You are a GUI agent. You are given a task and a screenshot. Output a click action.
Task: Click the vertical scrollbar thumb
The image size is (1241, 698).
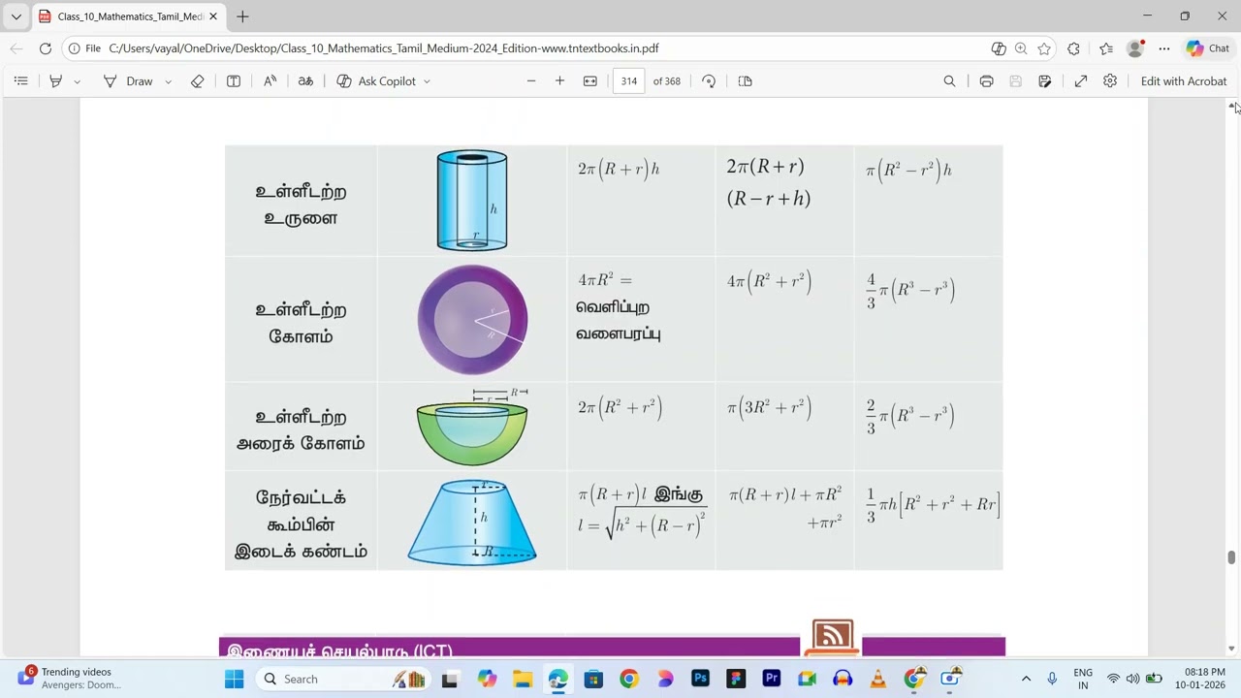tap(1231, 557)
